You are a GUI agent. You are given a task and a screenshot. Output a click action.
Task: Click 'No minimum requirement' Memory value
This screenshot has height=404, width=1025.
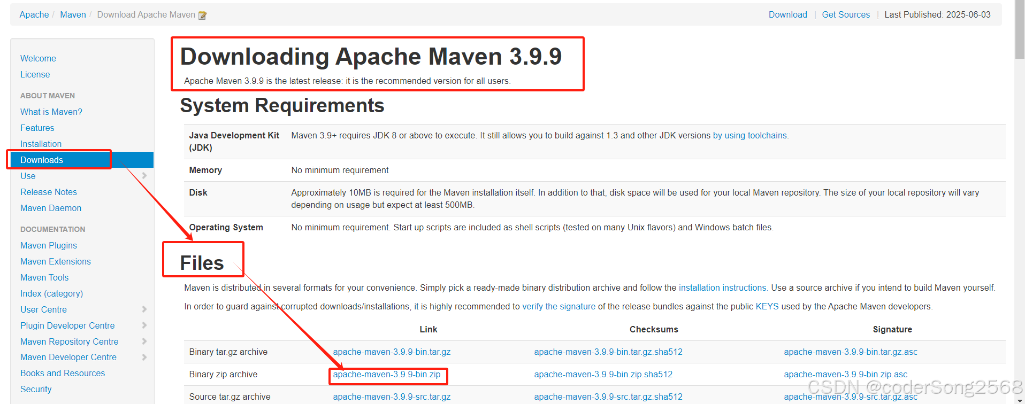click(x=340, y=170)
